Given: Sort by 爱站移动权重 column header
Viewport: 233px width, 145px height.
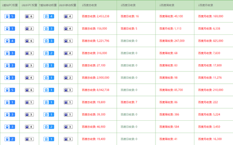Looking at the screenshot, I should tap(48, 5).
